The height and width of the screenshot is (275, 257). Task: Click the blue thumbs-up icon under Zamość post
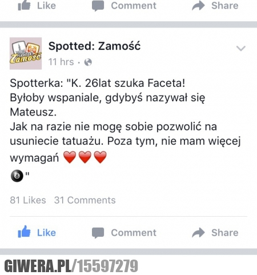pos(24,232)
